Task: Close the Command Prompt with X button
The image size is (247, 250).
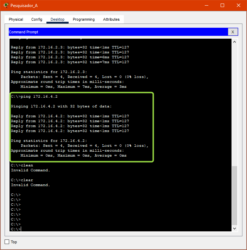Action: (233, 32)
